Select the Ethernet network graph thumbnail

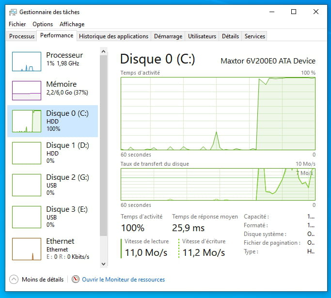point(27,249)
